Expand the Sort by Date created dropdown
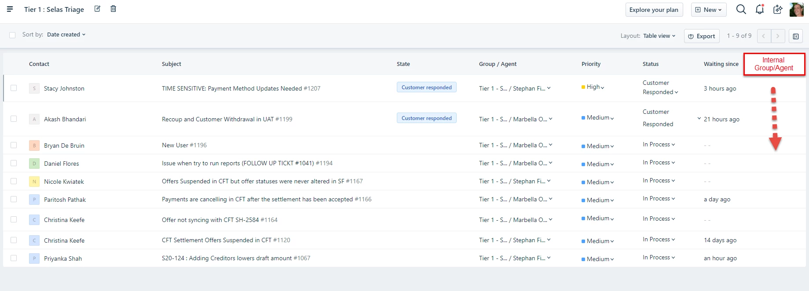This screenshot has width=809, height=291. click(x=66, y=34)
